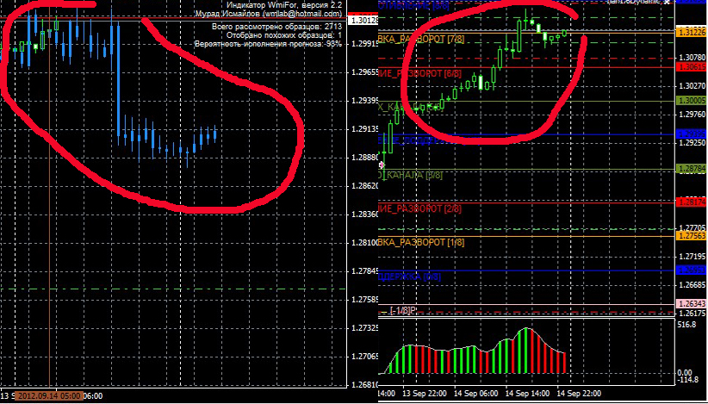Click the 1.27585 price axis value
Viewport: 708px width, 404px height.
tap(365, 300)
